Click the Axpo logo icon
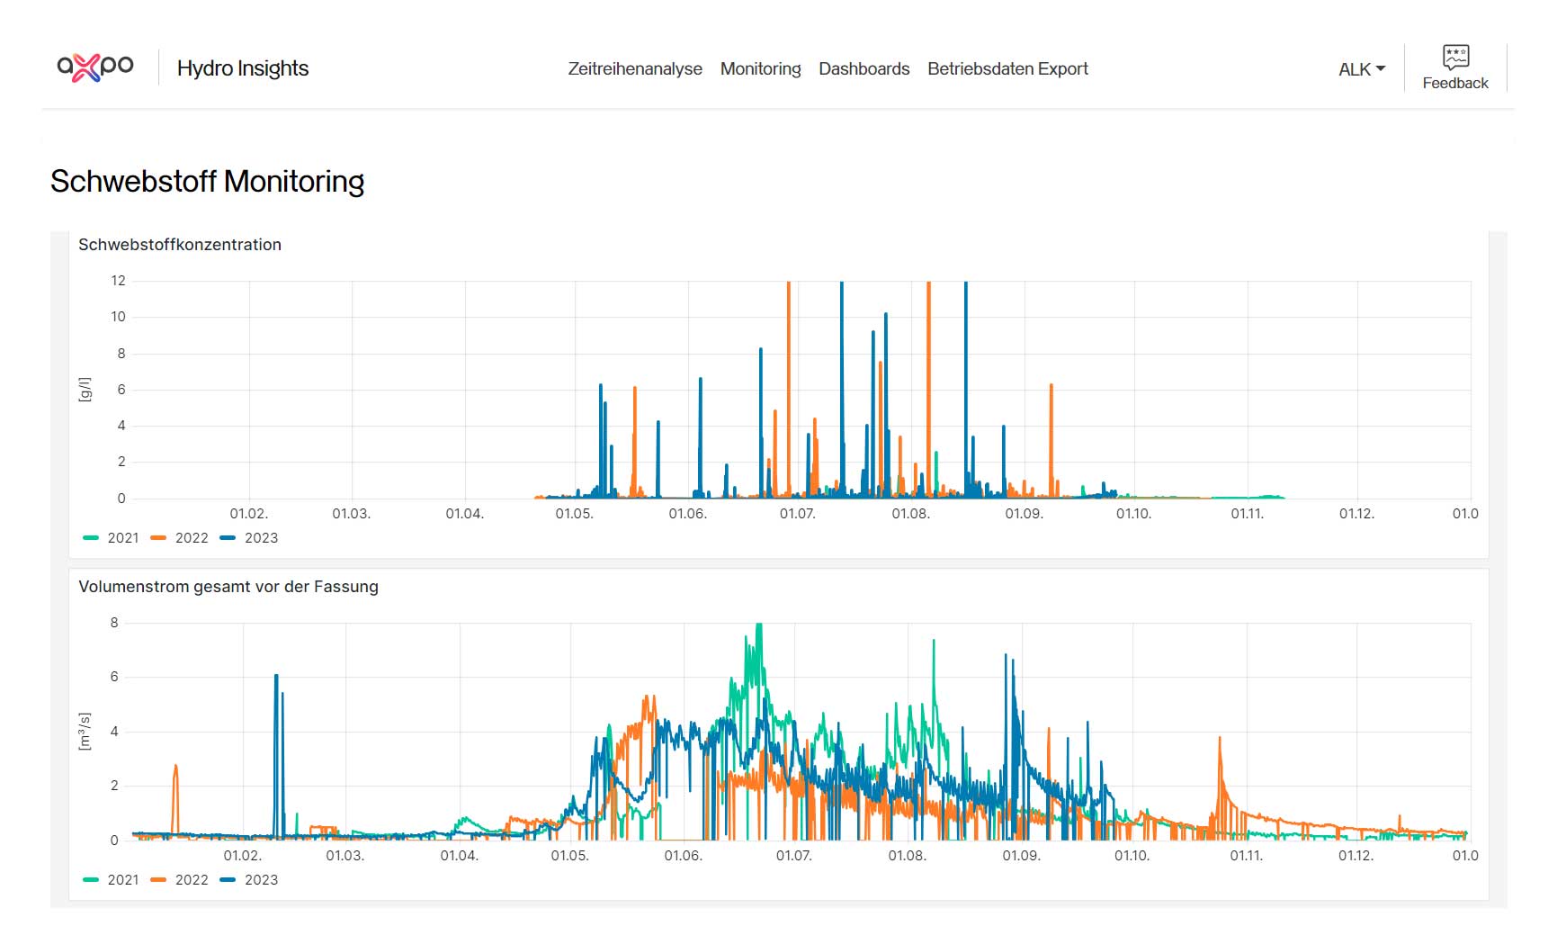This screenshot has height=944, width=1557. click(x=95, y=67)
